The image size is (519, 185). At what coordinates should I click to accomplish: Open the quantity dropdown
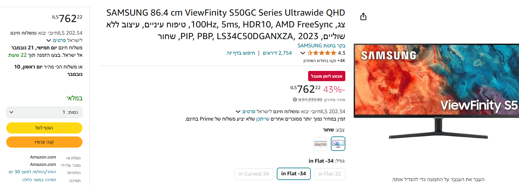click(x=44, y=112)
